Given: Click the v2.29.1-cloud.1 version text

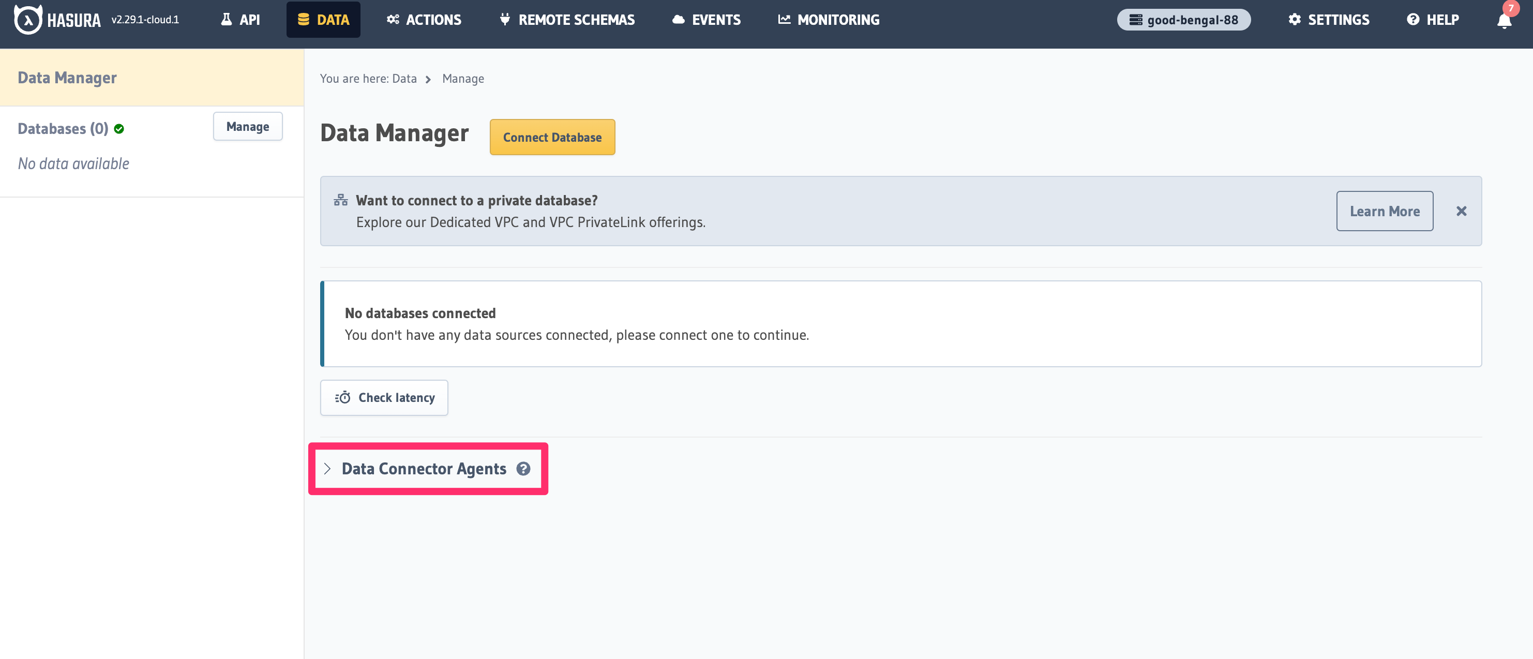Looking at the screenshot, I should coord(145,20).
